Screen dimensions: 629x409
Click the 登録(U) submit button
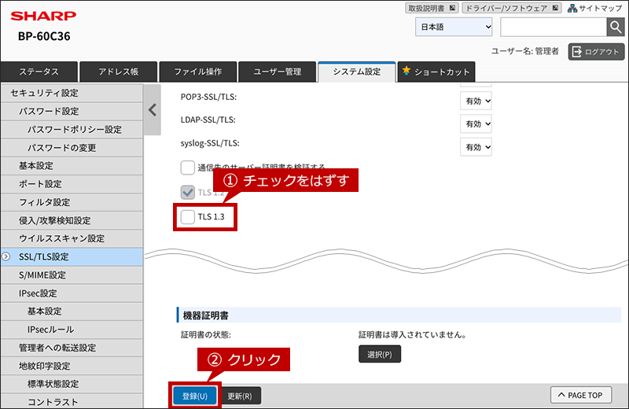pos(195,396)
